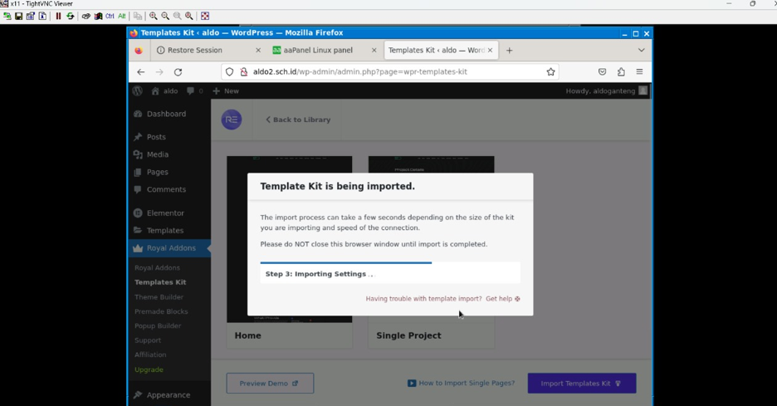Send Ctrl+Alt+Del via TightVNC toolbar
The height and width of the screenshot is (406, 777).
[86, 16]
